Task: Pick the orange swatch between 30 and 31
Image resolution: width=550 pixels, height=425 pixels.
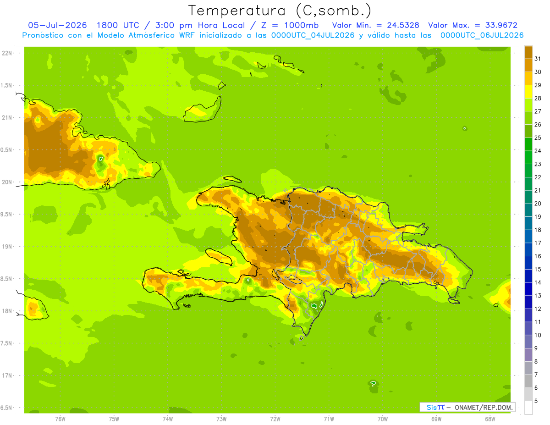Action: [x=528, y=66]
